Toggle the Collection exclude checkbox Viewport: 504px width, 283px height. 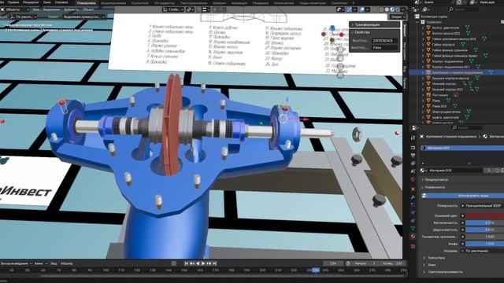click(x=502, y=22)
